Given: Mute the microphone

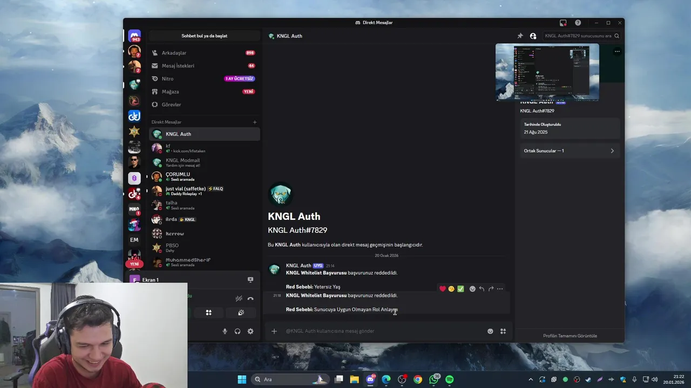Looking at the screenshot, I should pyautogui.click(x=225, y=331).
